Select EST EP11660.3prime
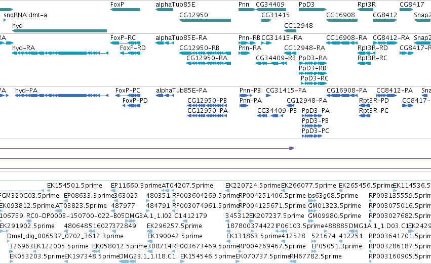This screenshot has width=431, height=264. (x=136, y=186)
